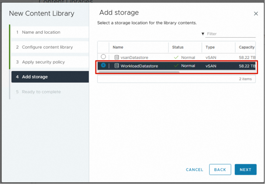Screen dimensions: 265x184
Task: Sort by the Type column header
Action: [210, 47]
